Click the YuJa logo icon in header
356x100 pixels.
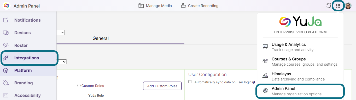pos(6,5)
